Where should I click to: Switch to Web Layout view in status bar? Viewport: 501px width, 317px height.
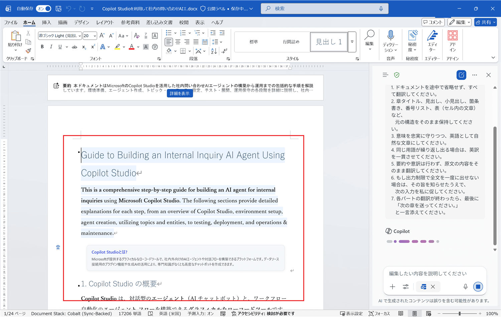click(429, 314)
